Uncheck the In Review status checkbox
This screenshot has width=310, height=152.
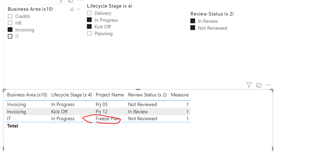pos(193,21)
